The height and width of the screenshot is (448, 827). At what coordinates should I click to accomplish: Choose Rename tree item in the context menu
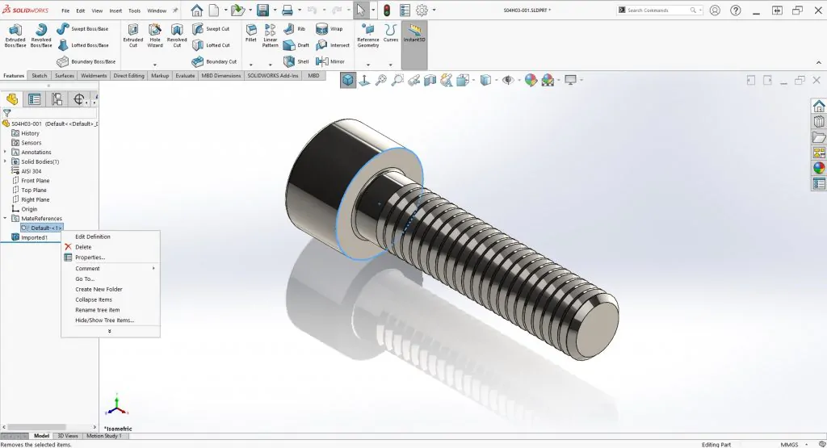pyautogui.click(x=98, y=310)
